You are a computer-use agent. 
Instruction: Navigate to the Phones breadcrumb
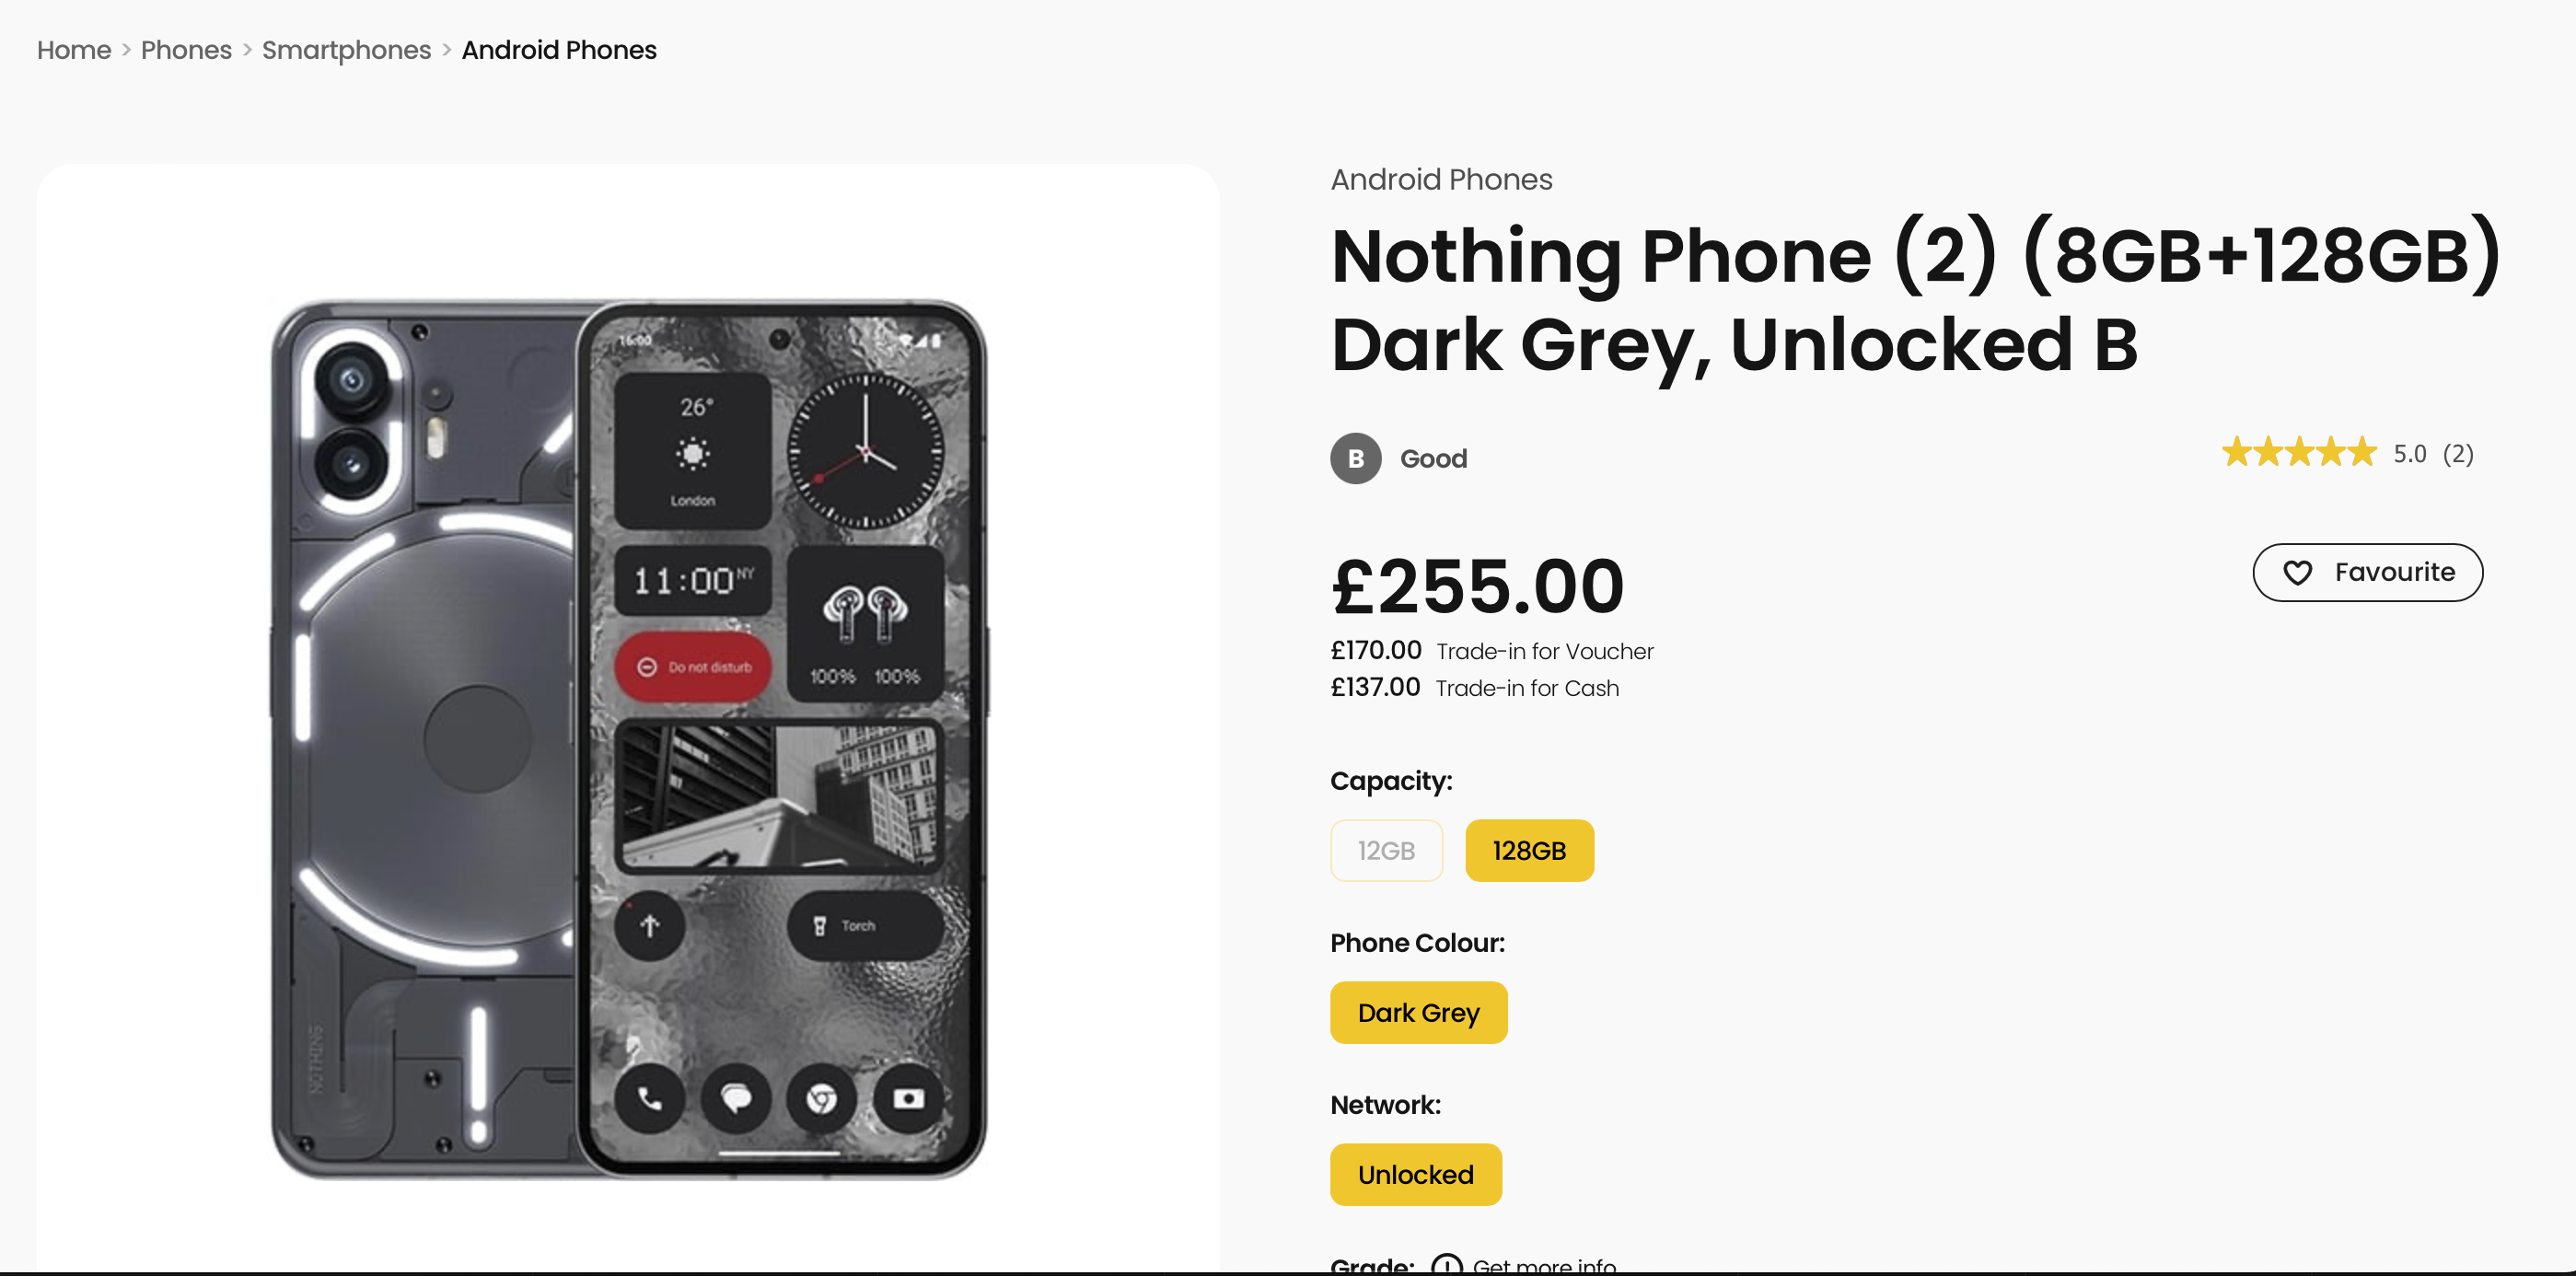point(186,50)
